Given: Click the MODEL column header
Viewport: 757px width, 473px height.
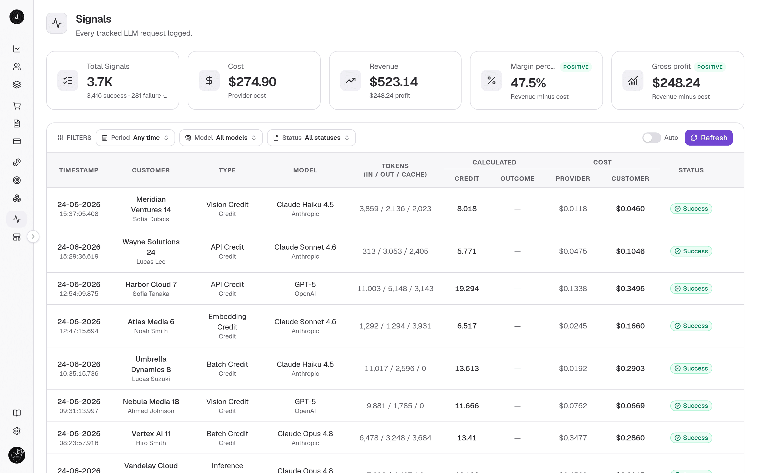Looking at the screenshot, I should click(305, 170).
